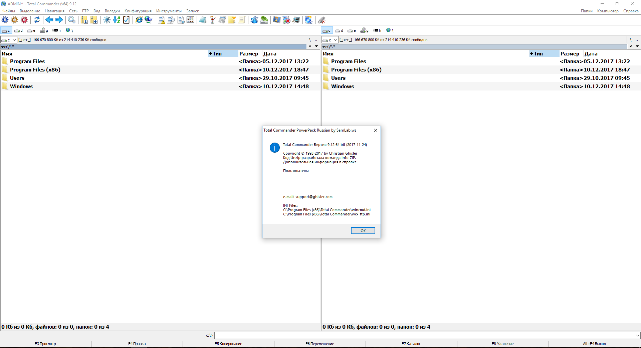Click into the command line input field
641x348 pixels.
click(x=424, y=335)
